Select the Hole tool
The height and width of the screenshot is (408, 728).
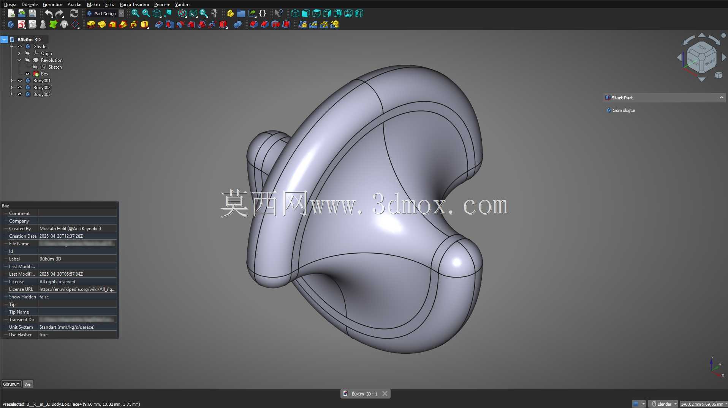(x=169, y=25)
